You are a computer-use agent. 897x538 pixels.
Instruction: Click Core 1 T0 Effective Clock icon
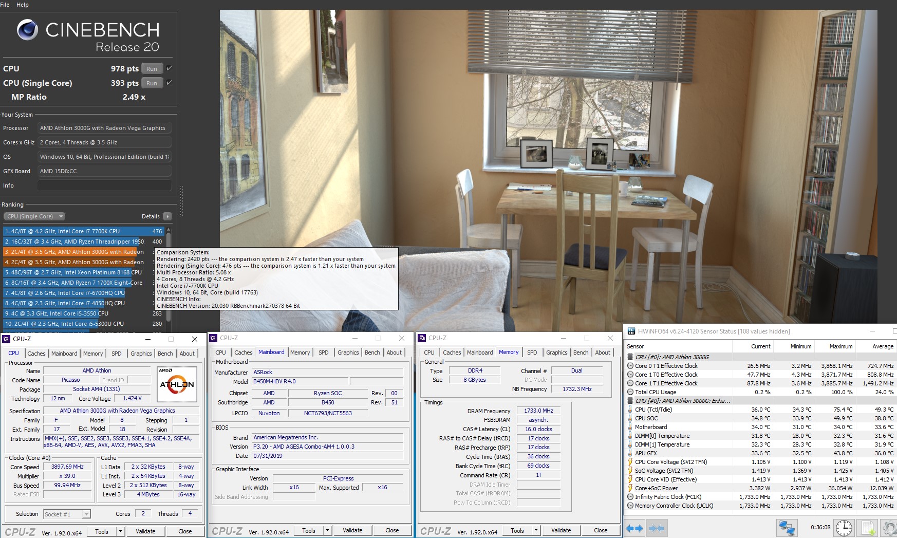click(630, 375)
